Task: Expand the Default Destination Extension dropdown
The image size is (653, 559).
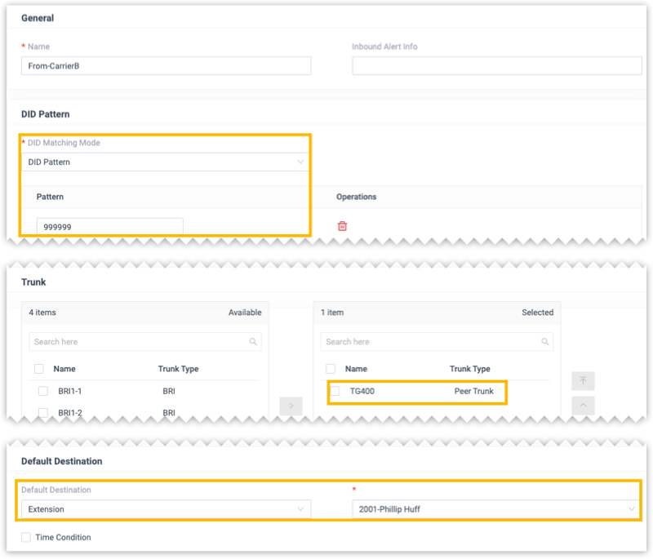Action: point(166,509)
